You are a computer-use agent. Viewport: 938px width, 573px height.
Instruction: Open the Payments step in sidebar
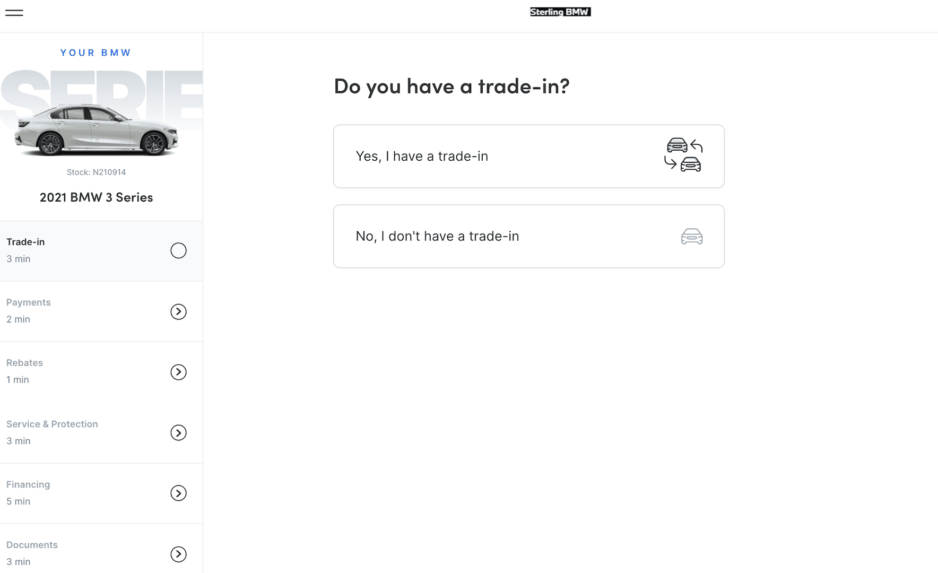[101, 311]
